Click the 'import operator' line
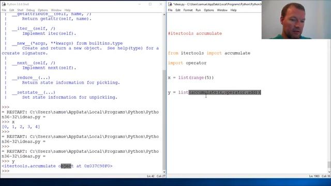This screenshot has height=186, width=331. point(187,63)
